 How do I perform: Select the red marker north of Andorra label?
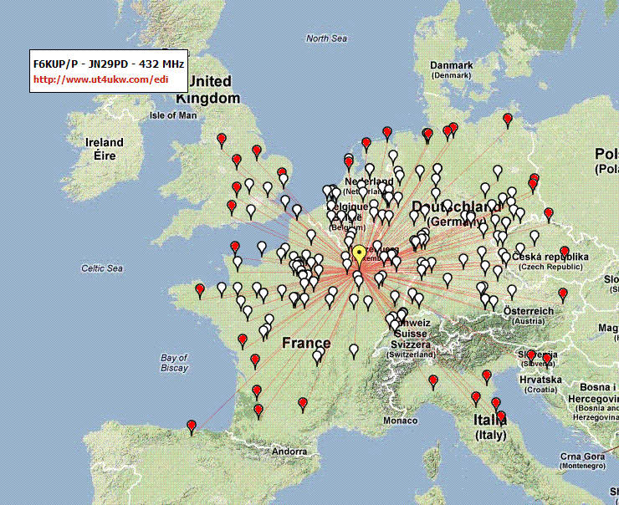303,406
